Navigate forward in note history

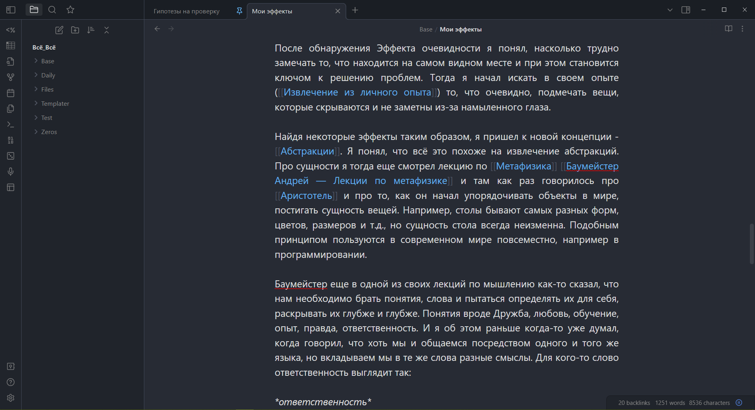point(171,29)
